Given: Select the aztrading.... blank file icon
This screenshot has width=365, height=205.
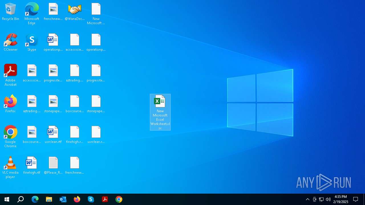Looking at the screenshot, I should [x=74, y=73].
